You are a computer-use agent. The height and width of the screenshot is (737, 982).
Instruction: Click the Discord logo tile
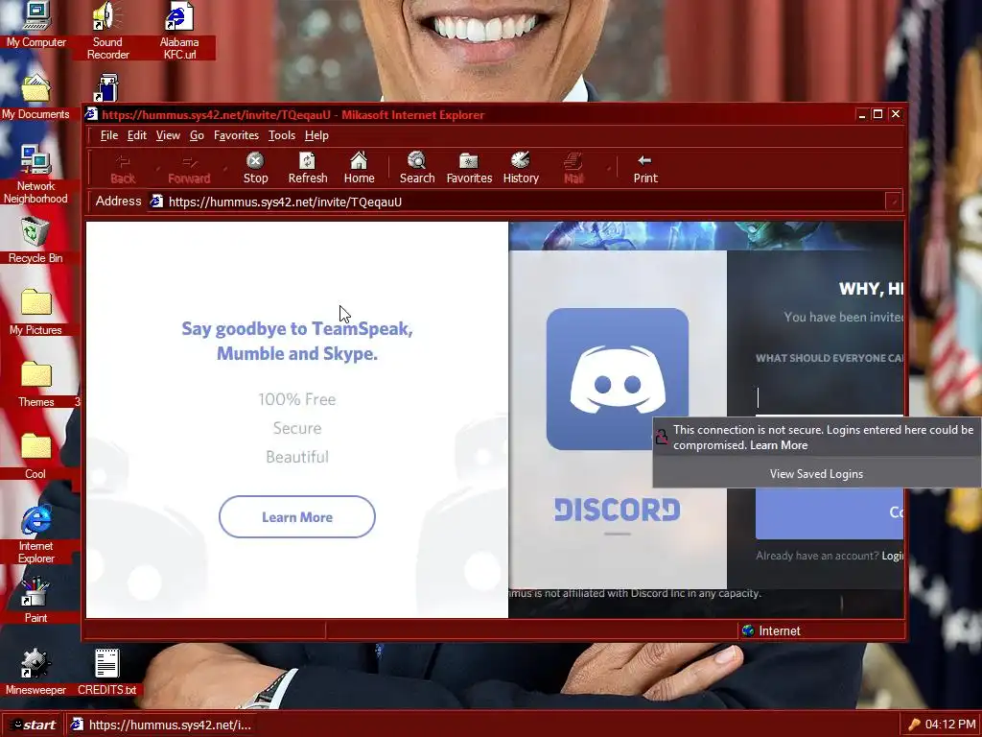[617, 378]
